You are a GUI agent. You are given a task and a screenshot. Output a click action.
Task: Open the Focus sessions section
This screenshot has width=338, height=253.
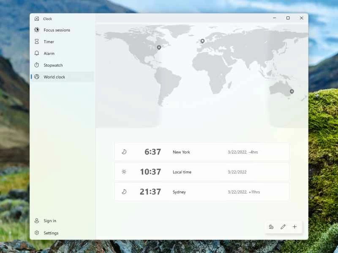click(x=57, y=30)
